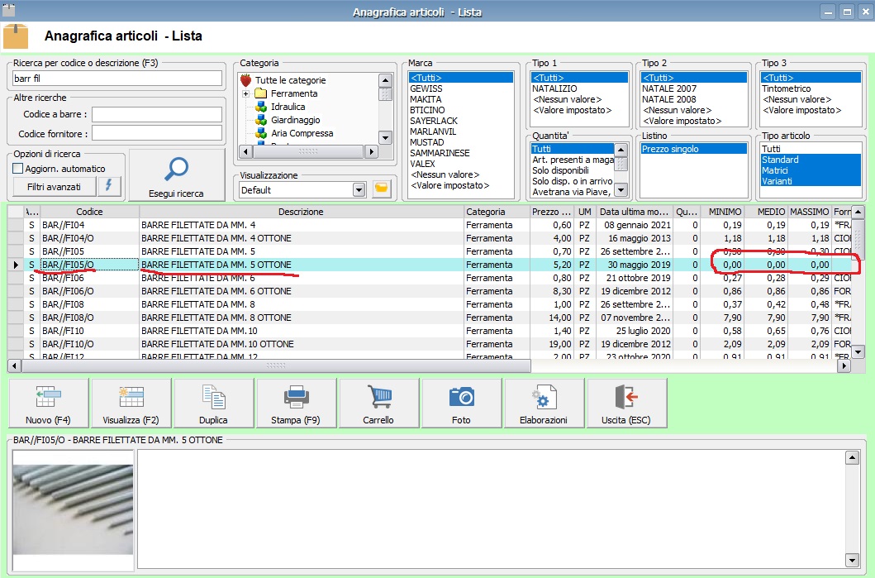Click the Esegui ricerca search button
This screenshot has height=578, width=875.
coord(177,175)
